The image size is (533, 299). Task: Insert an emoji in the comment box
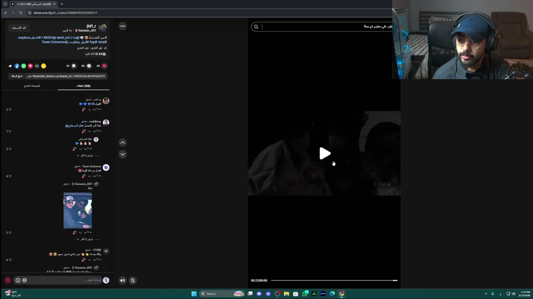click(x=18, y=280)
